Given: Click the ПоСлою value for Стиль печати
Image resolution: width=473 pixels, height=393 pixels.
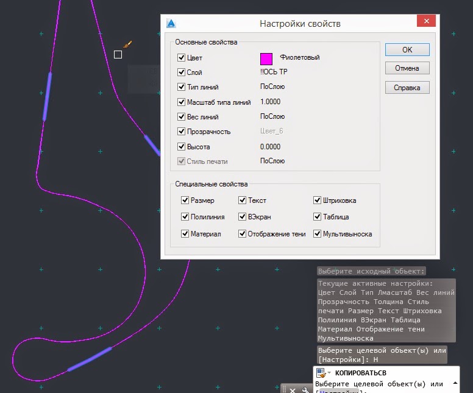Looking at the screenshot, I should click(x=272, y=161).
